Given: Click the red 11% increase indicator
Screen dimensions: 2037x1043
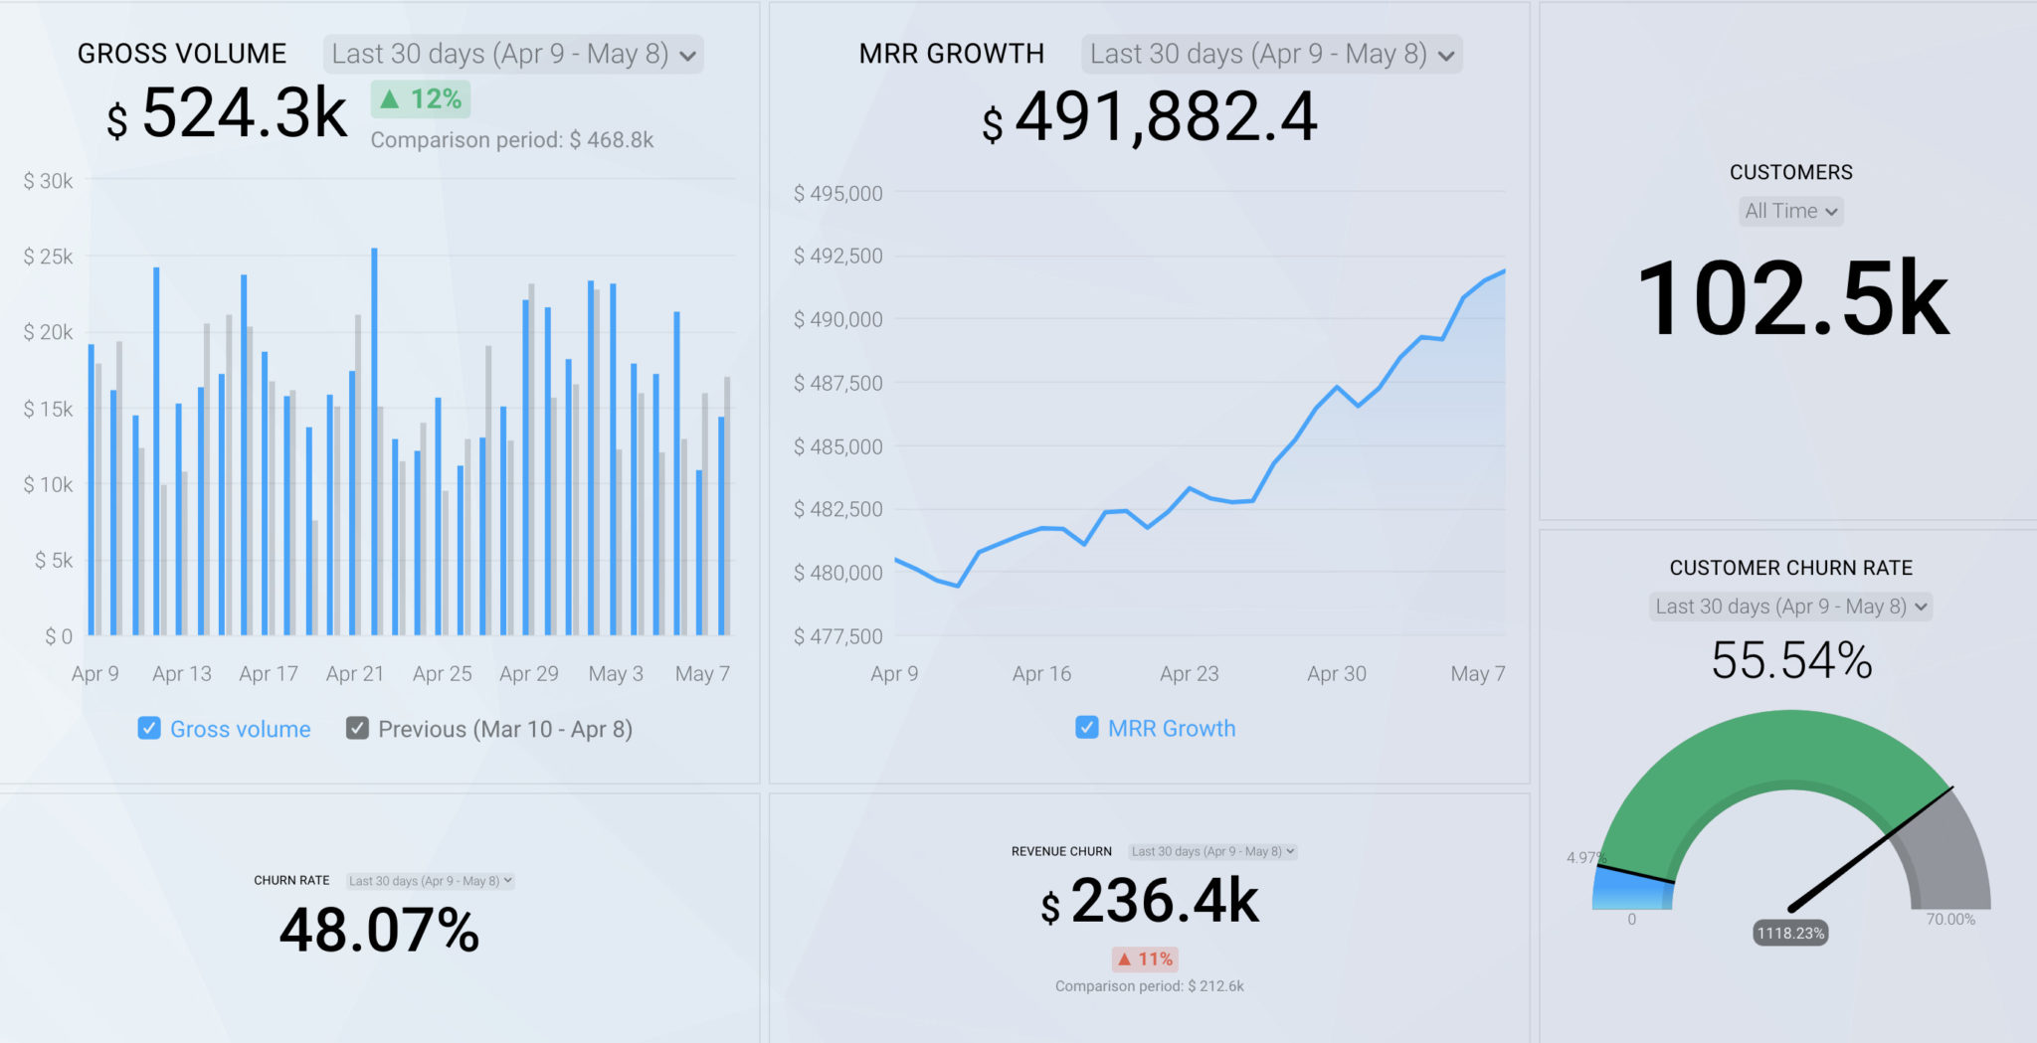Looking at the screenshot, I should [1144, 958].
